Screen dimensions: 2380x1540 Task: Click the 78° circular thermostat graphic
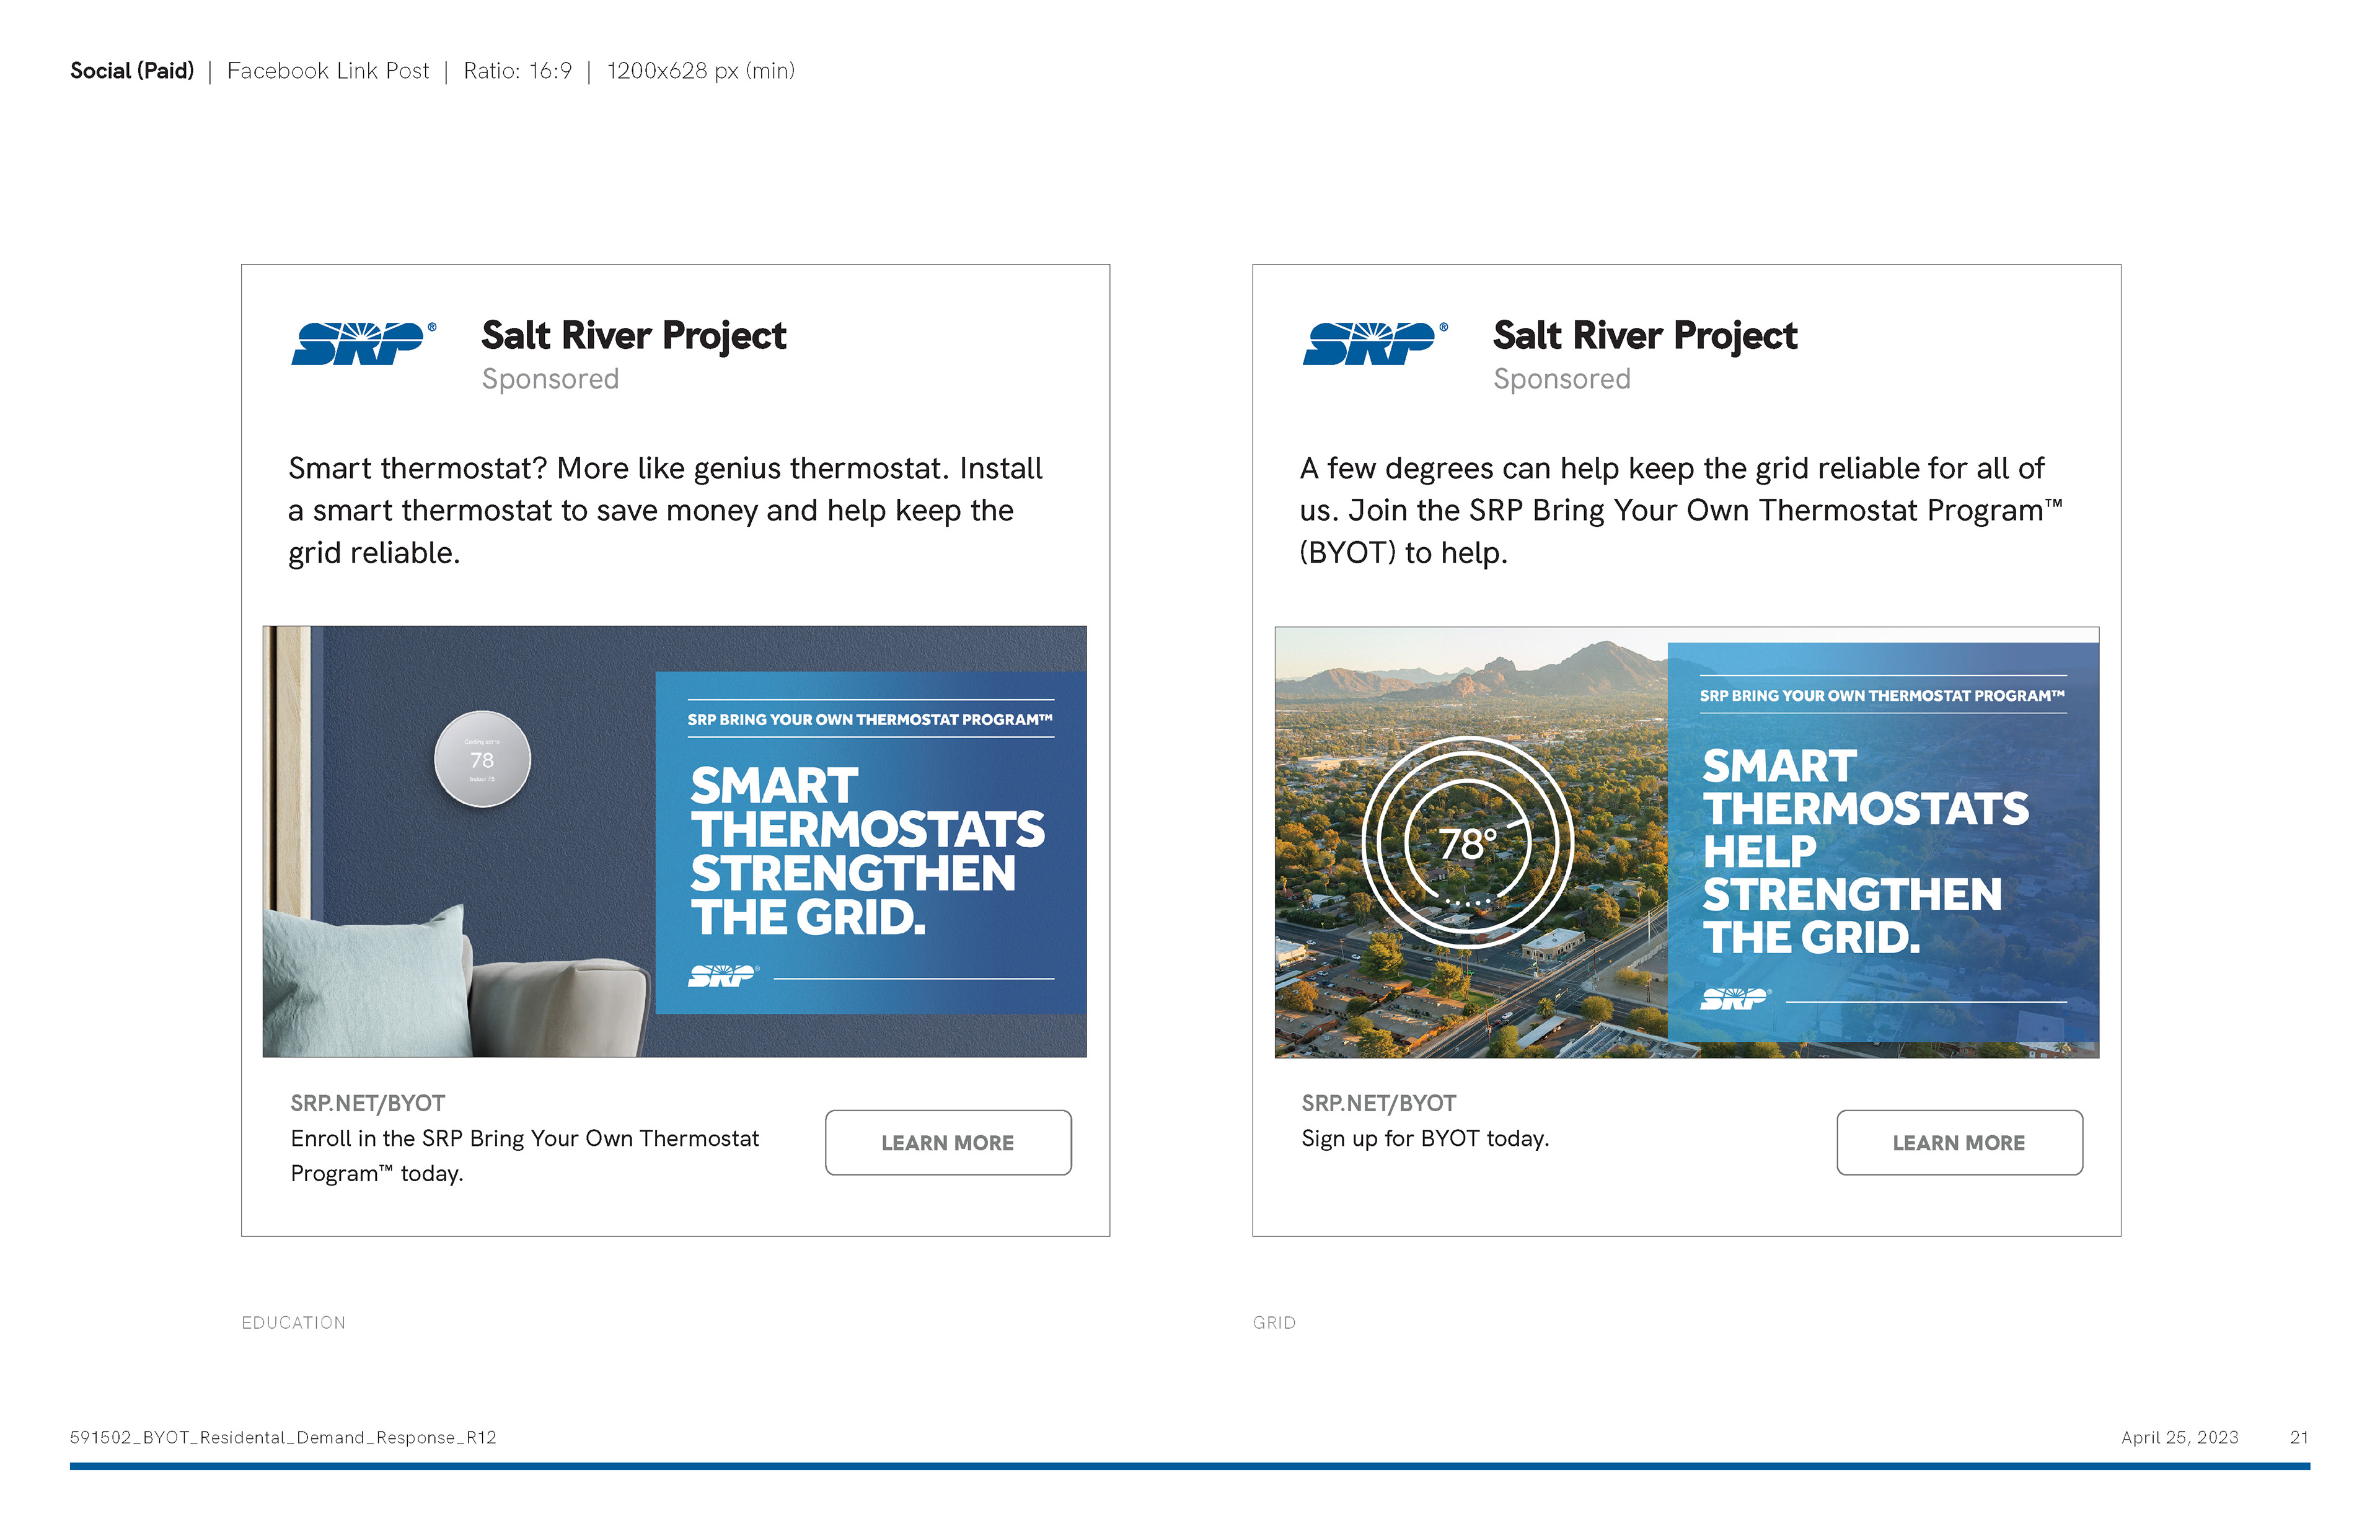click(1467, 843)
